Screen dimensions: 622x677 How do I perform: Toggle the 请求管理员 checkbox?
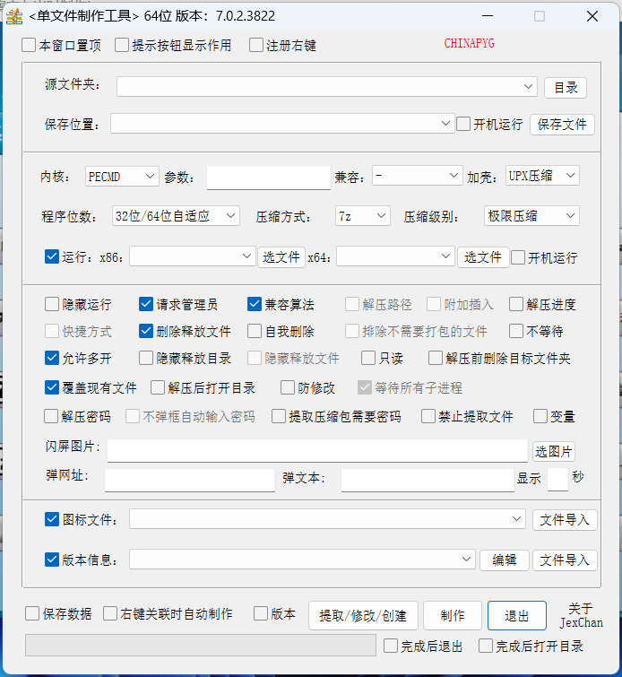(x=147, y=305)
